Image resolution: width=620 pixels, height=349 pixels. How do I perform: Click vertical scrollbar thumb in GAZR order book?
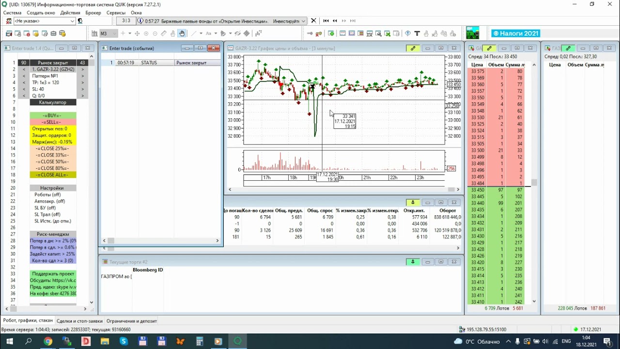[x=534, y=183]
